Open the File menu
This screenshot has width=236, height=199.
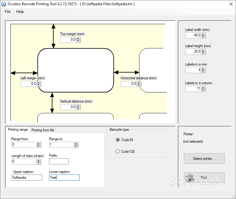(8, 12)
